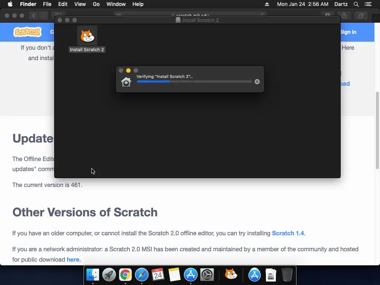Click the 'here' MSI download link

point(73,259)
